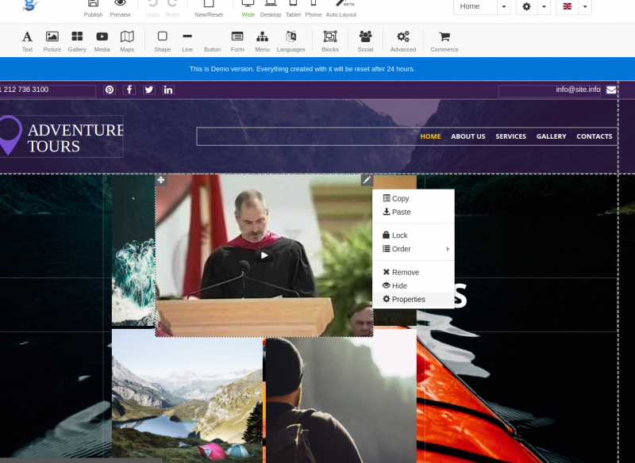Screen dimensions: 635x463
Task: Open the Languages tool
Action: pos(291,41)
